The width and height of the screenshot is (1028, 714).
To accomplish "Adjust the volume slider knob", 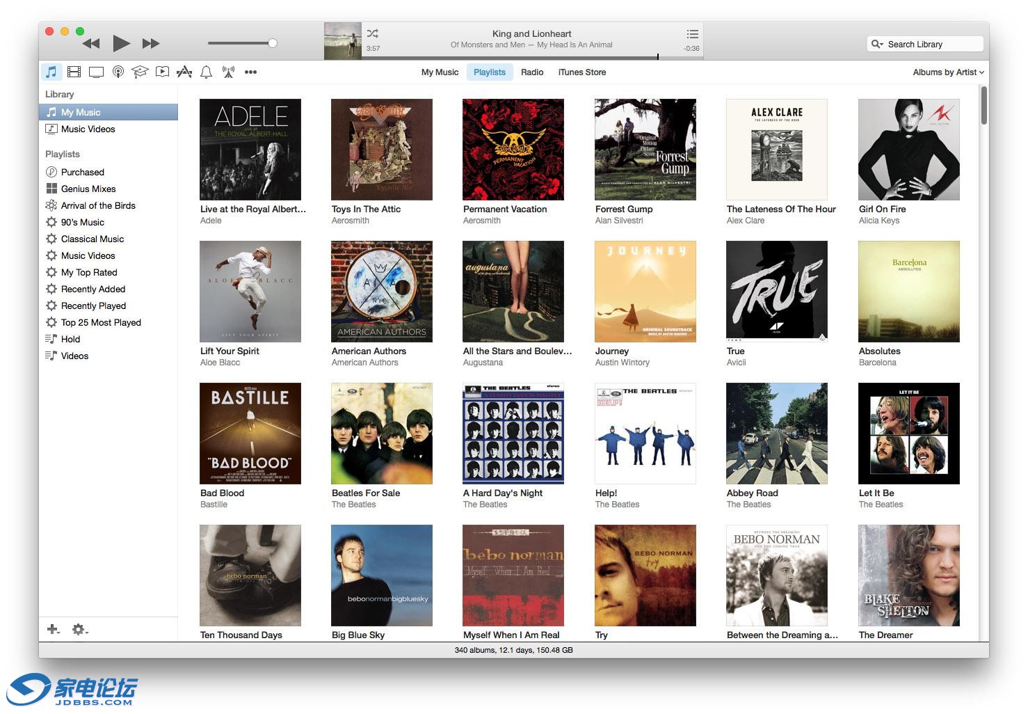I will click(x=273, y=43).
